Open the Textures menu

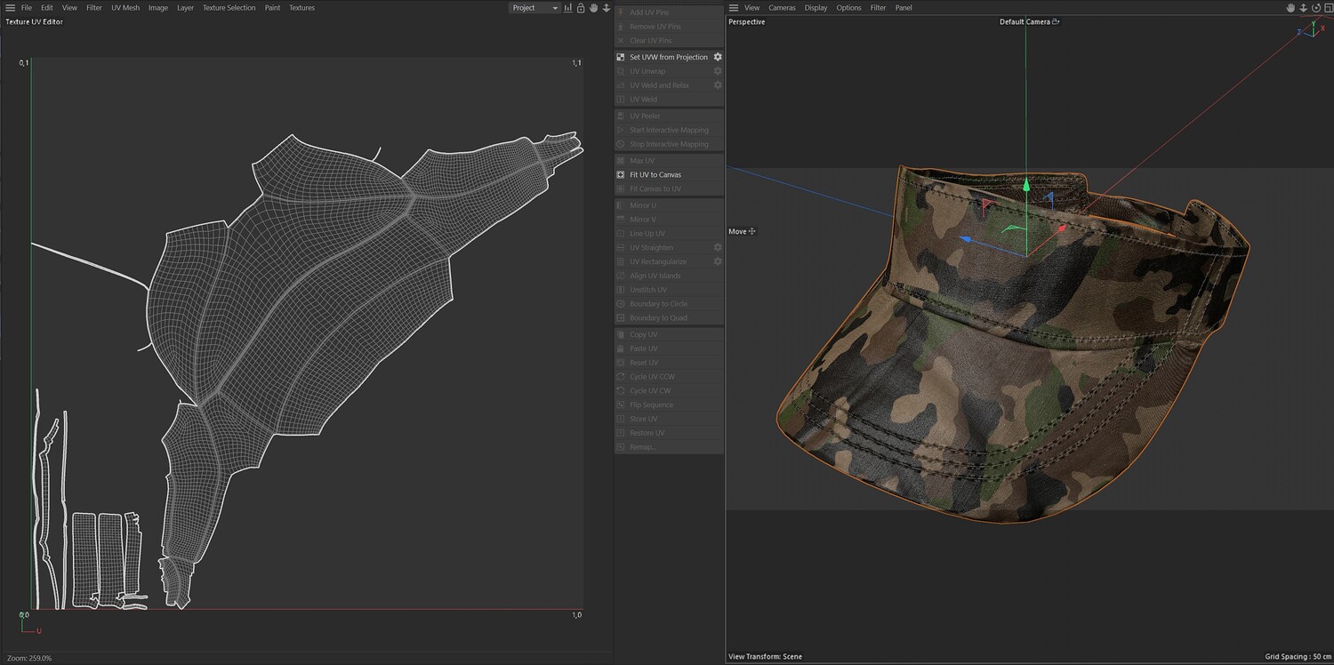click(x=301, y=8)
